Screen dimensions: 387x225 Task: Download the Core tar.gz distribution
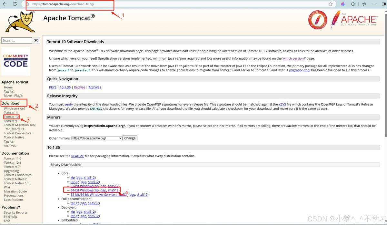coord(75,182)
